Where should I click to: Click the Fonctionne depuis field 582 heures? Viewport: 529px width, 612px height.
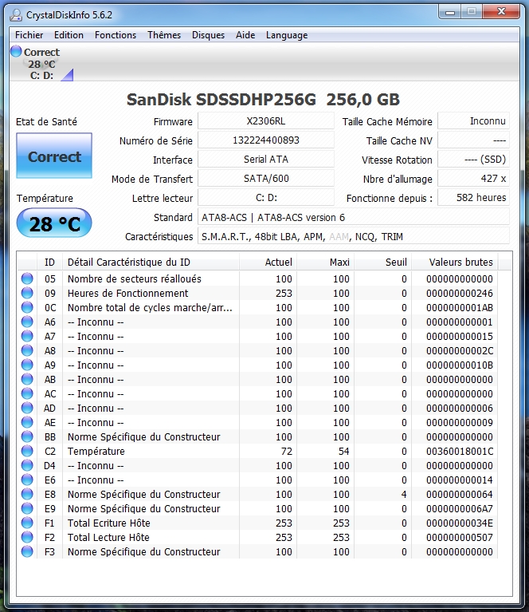pyautogui.click(x=474, y=198)
